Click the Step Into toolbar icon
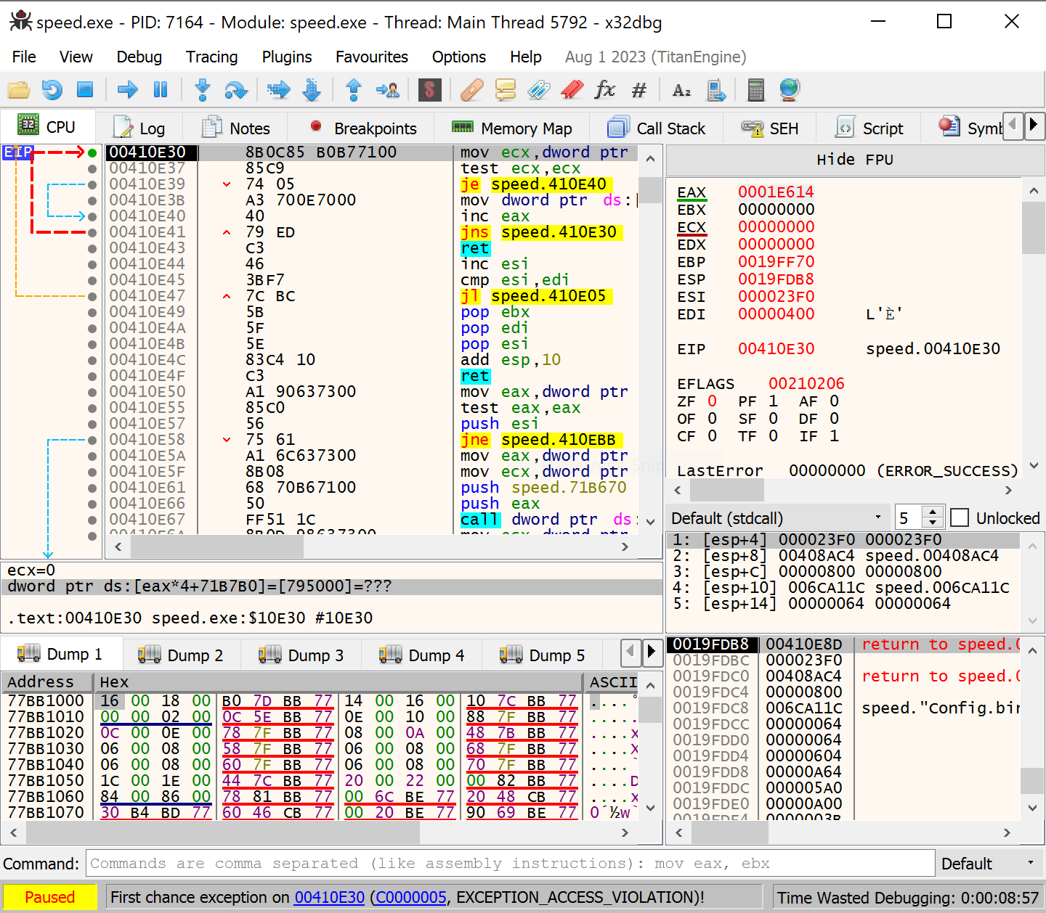This screenshot has width=1046, height=913. [x=203, y=90]
